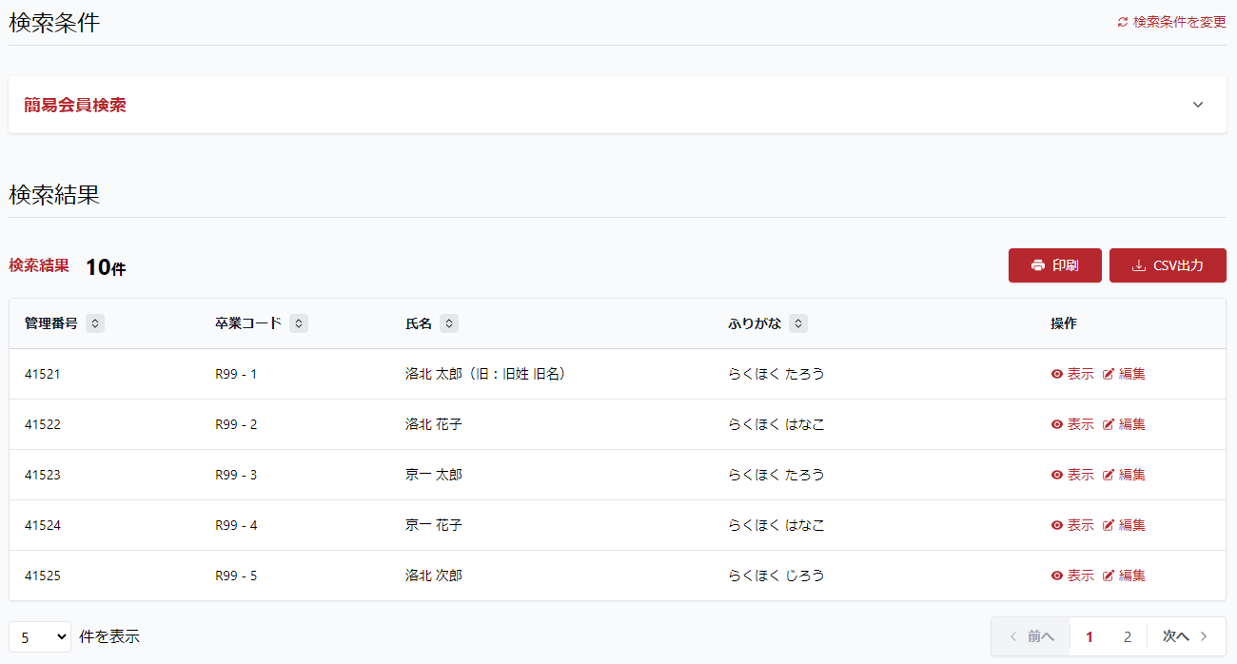Select page 1 in pagination
This screenshot has width=1237, height=664.
[x=1090, y=636]
